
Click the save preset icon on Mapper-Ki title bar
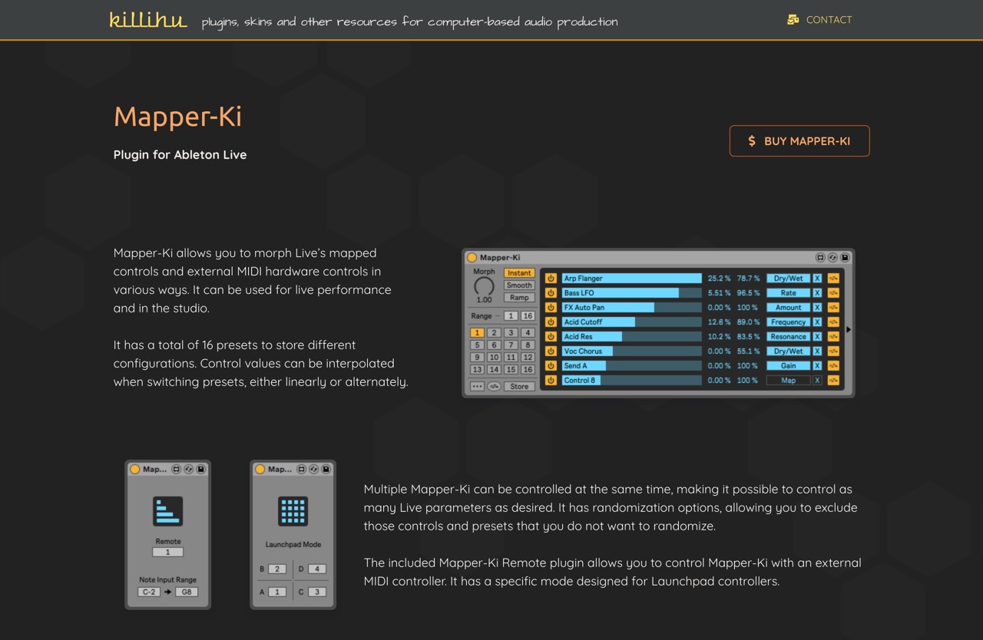pos(843,257)
